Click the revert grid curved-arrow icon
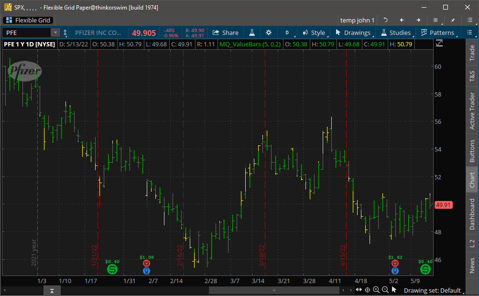 point(385,20)
